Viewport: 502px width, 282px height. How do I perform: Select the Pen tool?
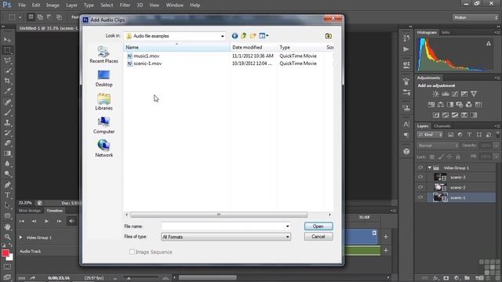pyautogui.click(x=7, y=185)
